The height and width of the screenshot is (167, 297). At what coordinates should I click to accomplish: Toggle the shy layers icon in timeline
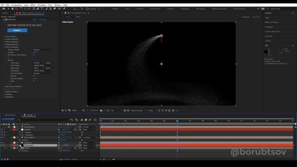82,120
